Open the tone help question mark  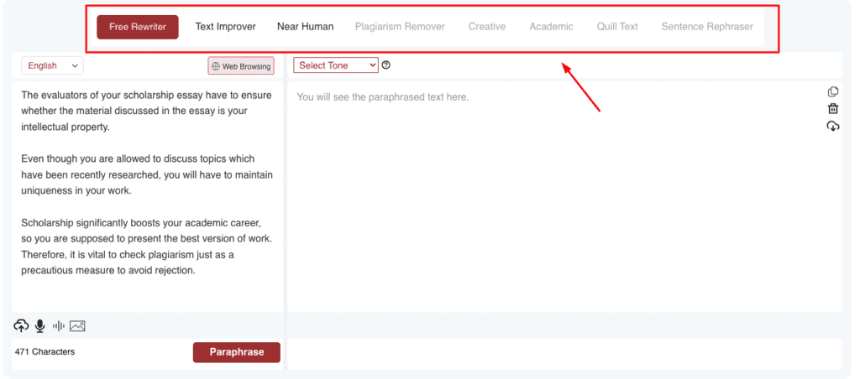[386, 65]
